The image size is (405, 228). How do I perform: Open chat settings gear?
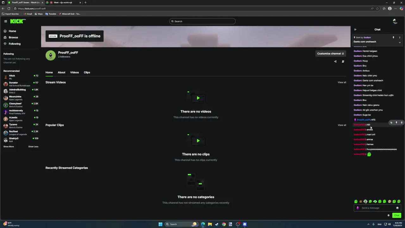(x=389, y=215)
